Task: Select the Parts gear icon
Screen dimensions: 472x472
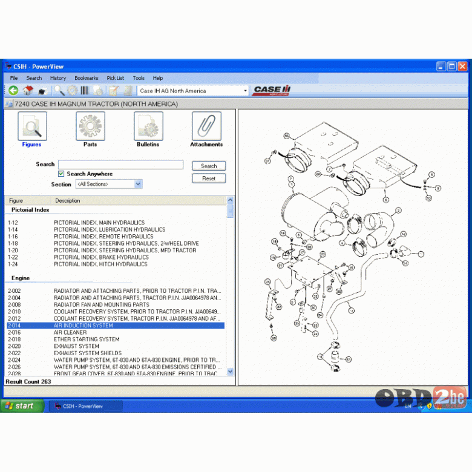Action: (90, 126)
